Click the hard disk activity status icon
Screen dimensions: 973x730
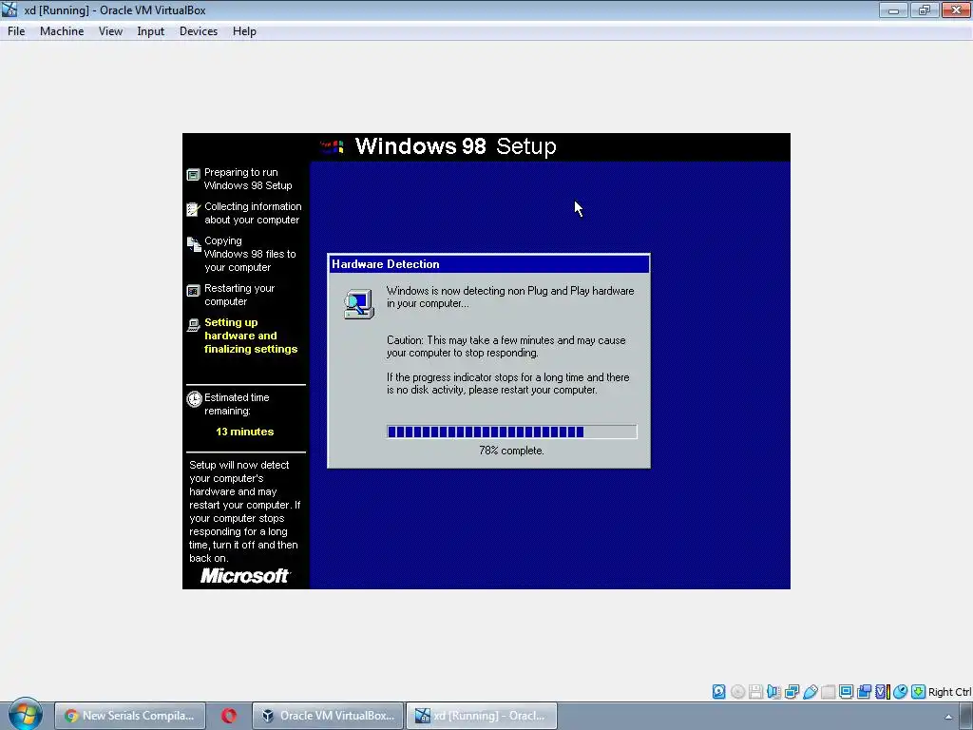718,692
